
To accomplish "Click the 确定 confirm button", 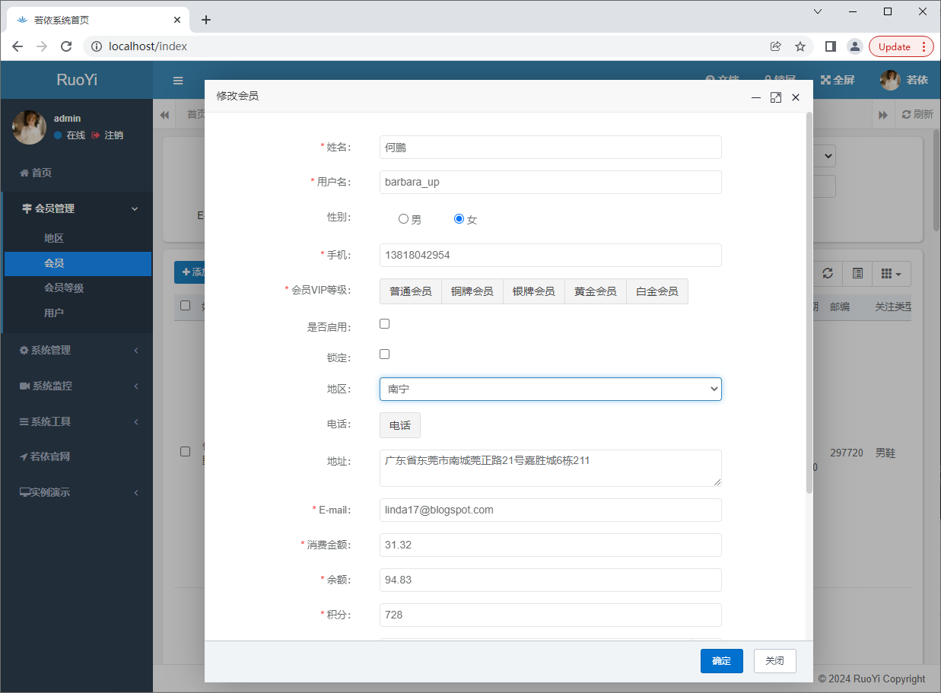I will click(721, 661).
